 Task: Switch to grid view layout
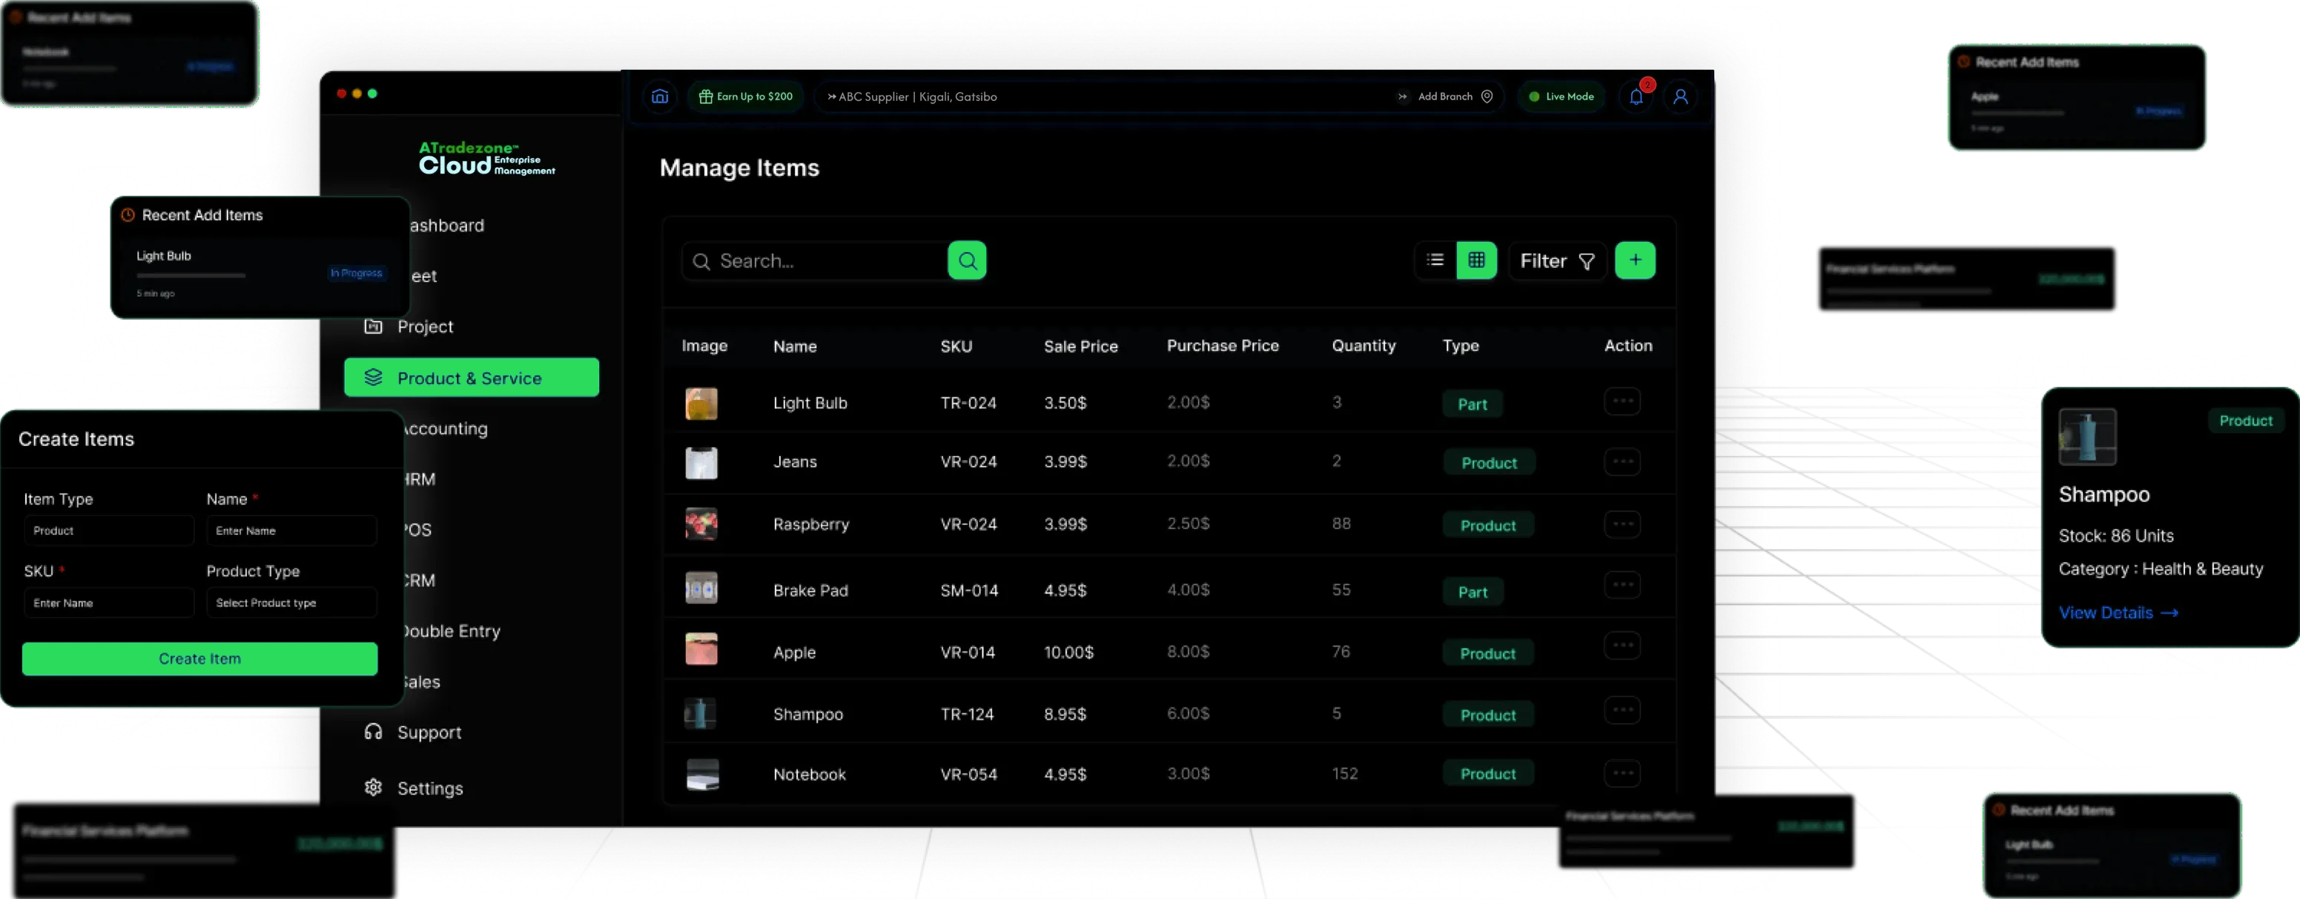(1477, 260)
